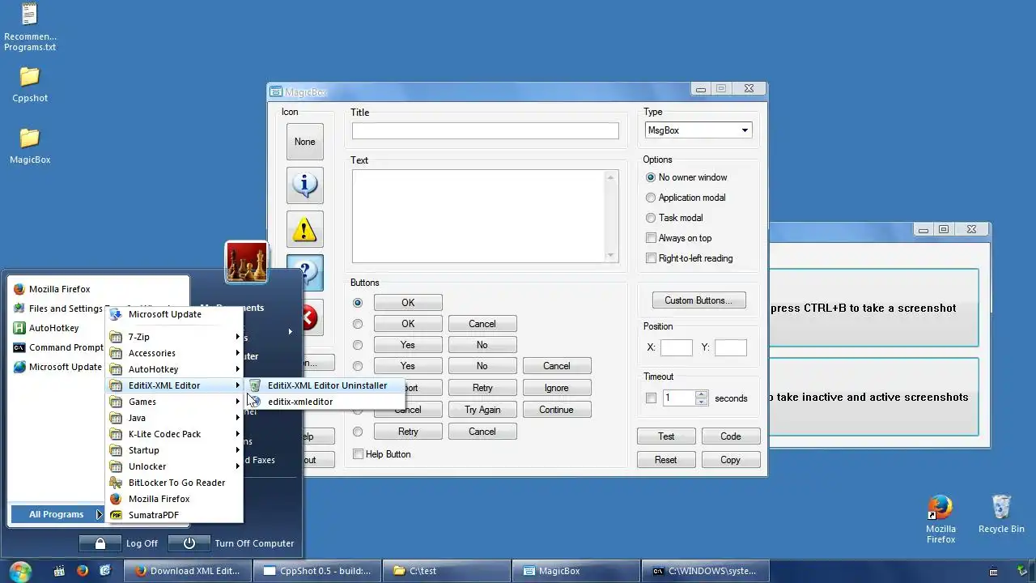Click the keyboard tray icon
The image size is (1036, 583).
[x=994, y=571]
